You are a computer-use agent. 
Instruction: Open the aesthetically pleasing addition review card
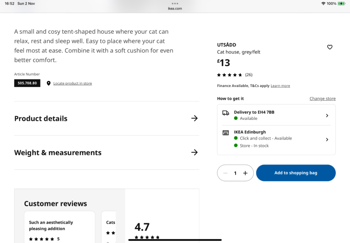click(59, 227)
